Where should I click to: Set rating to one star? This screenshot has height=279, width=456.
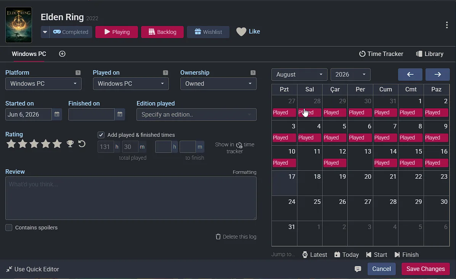coord(11,144)
